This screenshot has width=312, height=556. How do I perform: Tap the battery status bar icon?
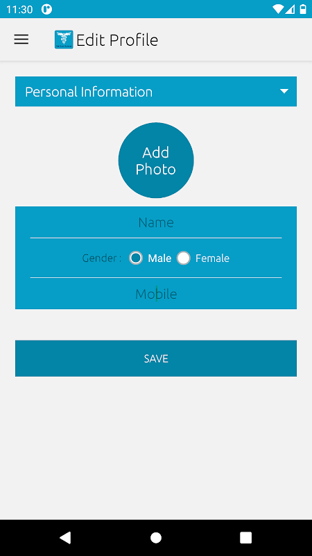pyautogui.click(x=303, y=9)
